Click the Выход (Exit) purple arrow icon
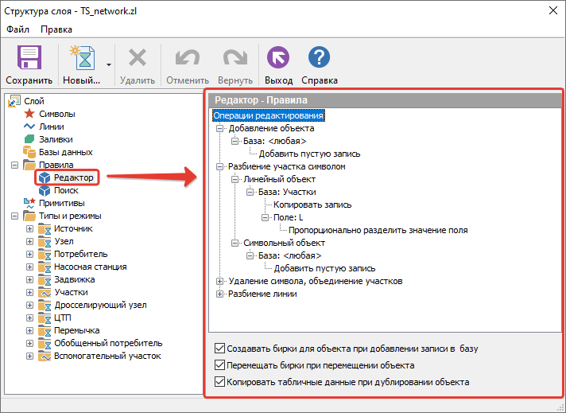This screenshot has width=566, height=413. click(x=278, y=59)
